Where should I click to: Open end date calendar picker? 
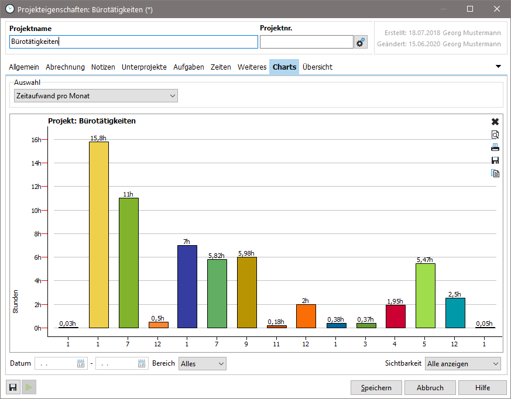point(142,364)
